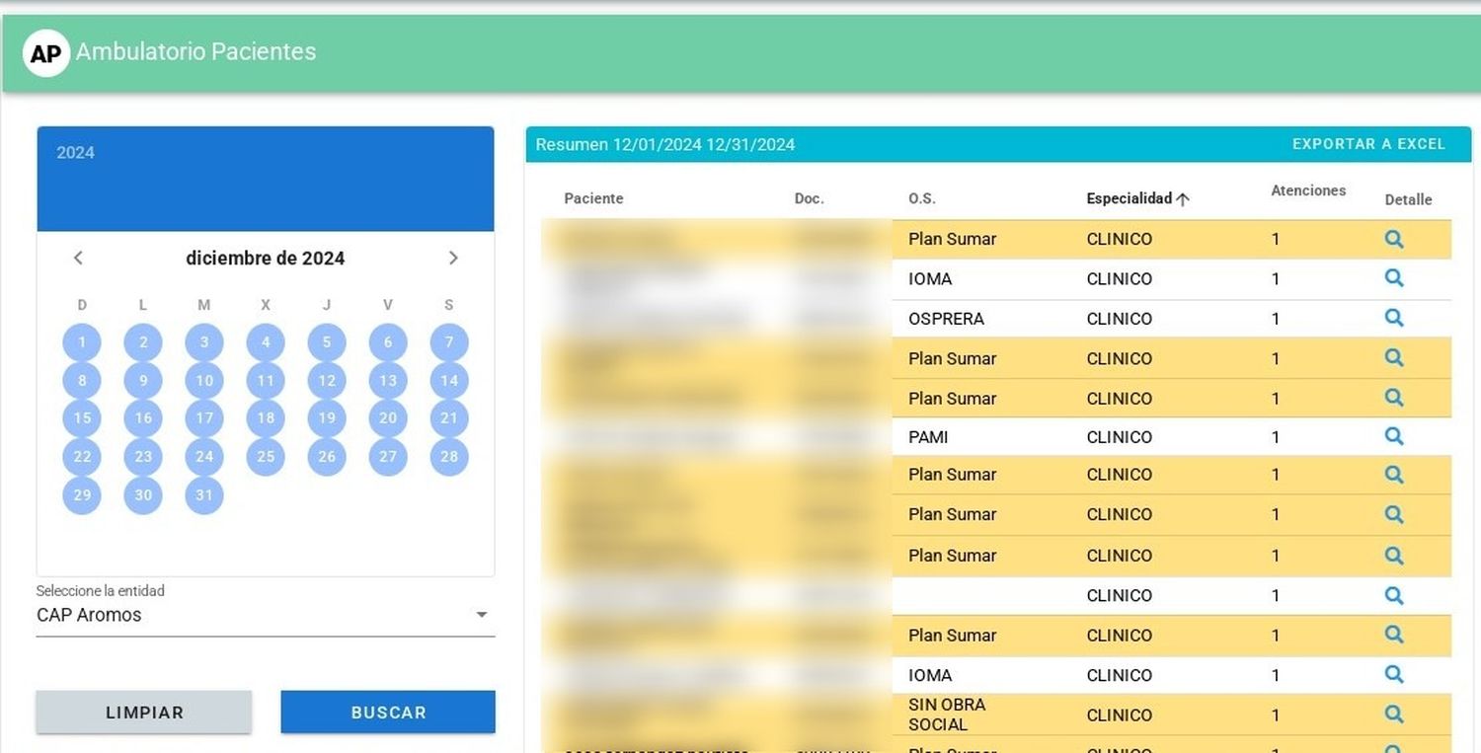Go to previous month in calendar
Image resolution: width=1481 pixels, height=753 pixels.
(x=79, y=259)
